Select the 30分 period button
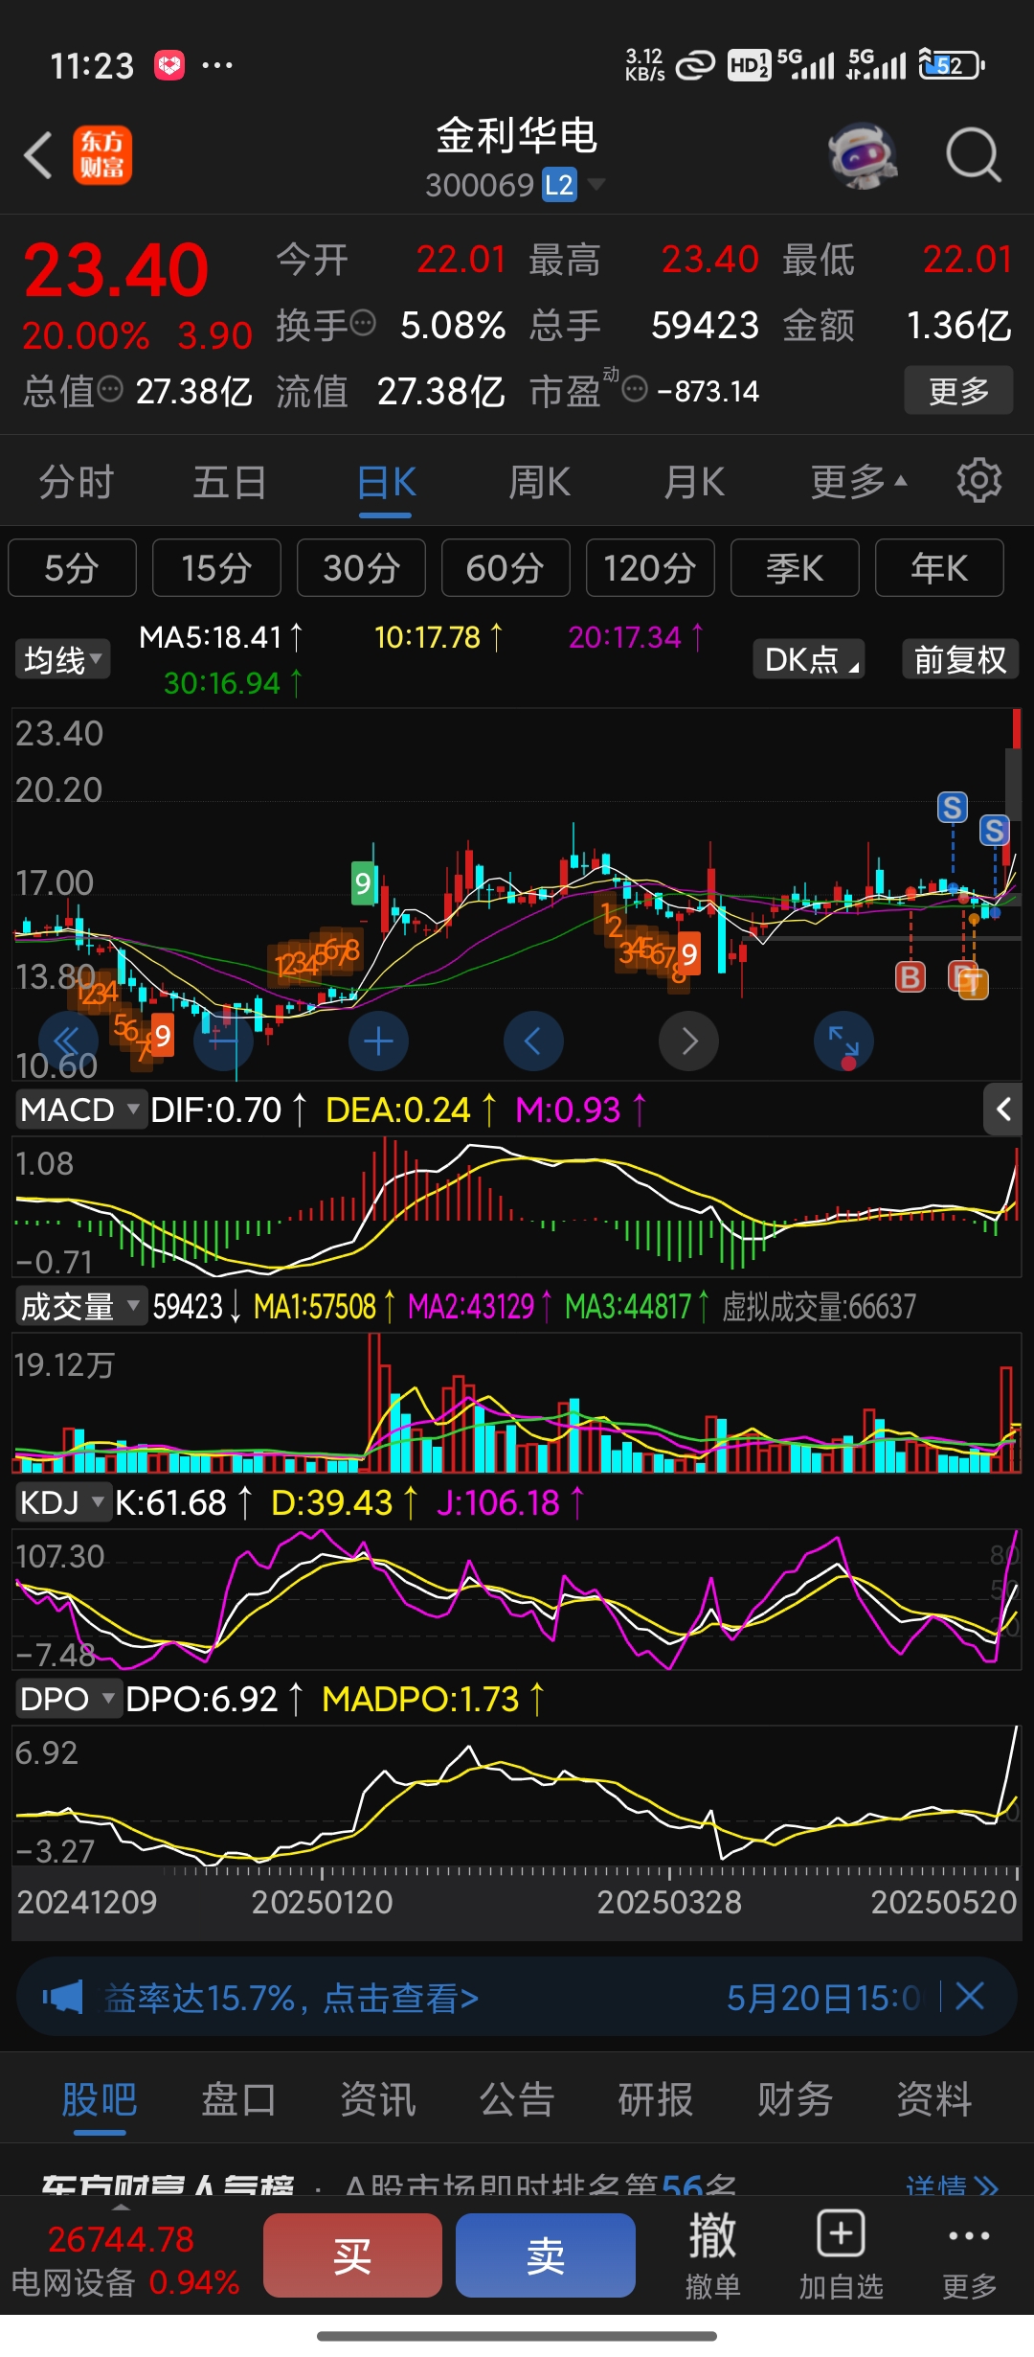 click(361, 568)
